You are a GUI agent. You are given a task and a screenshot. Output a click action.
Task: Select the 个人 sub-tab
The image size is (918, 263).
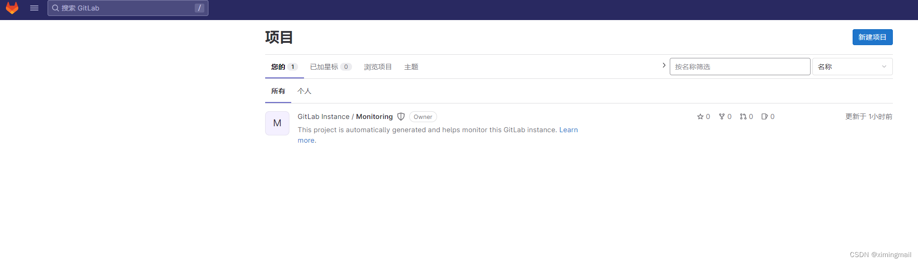(x=304, y=91)
